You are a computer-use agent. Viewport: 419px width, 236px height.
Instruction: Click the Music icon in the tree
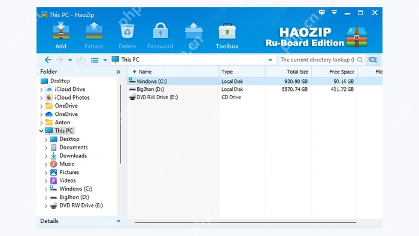[x=53, y=164]
